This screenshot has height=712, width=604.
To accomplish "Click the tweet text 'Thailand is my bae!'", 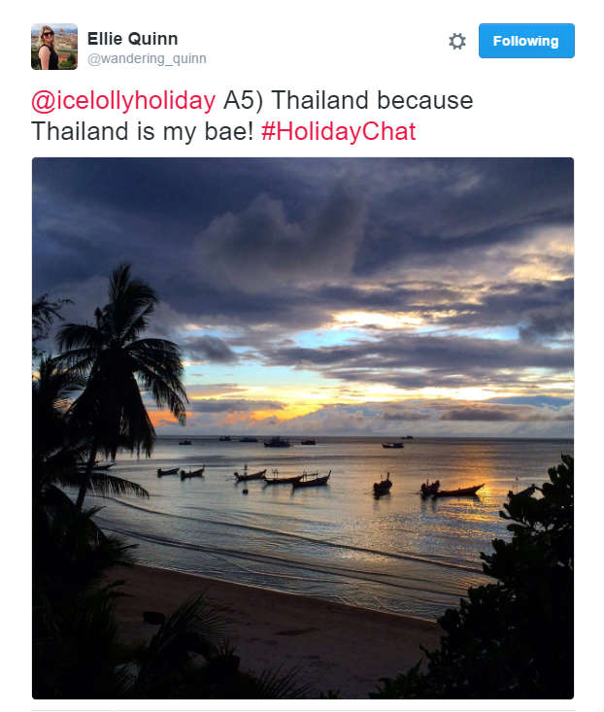I will 142,132.
